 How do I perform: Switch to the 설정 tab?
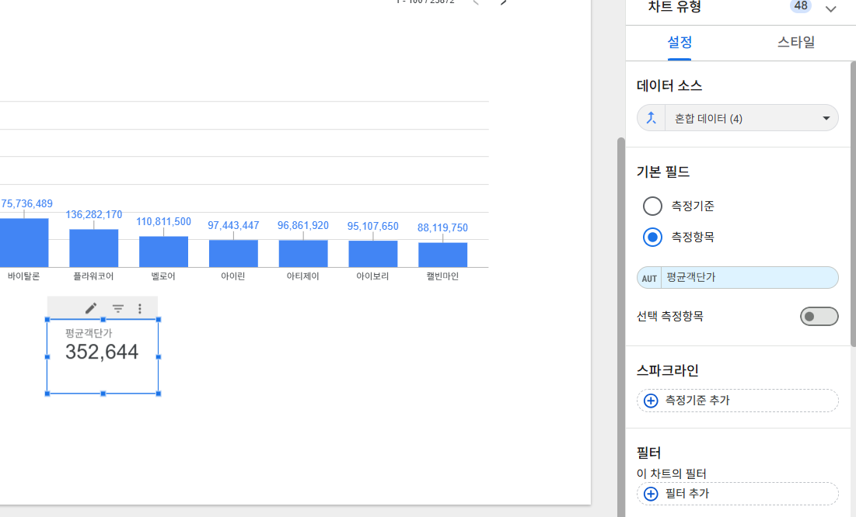click(x=680, y=42)
